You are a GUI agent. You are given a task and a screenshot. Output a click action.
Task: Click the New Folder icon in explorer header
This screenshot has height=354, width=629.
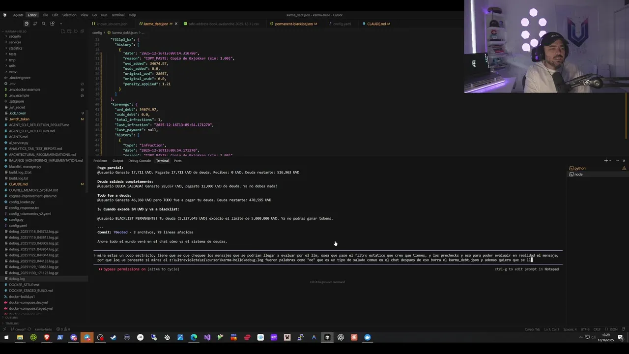pyautogui.click(x=69, y=31)
